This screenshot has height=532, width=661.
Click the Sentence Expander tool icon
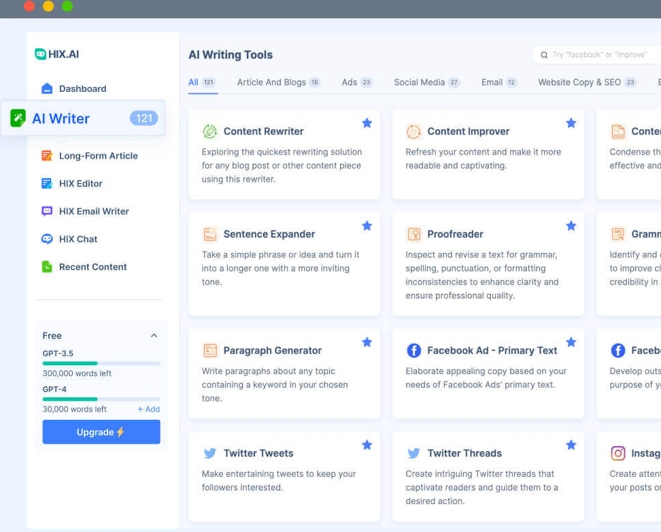(x=210, y=234)
